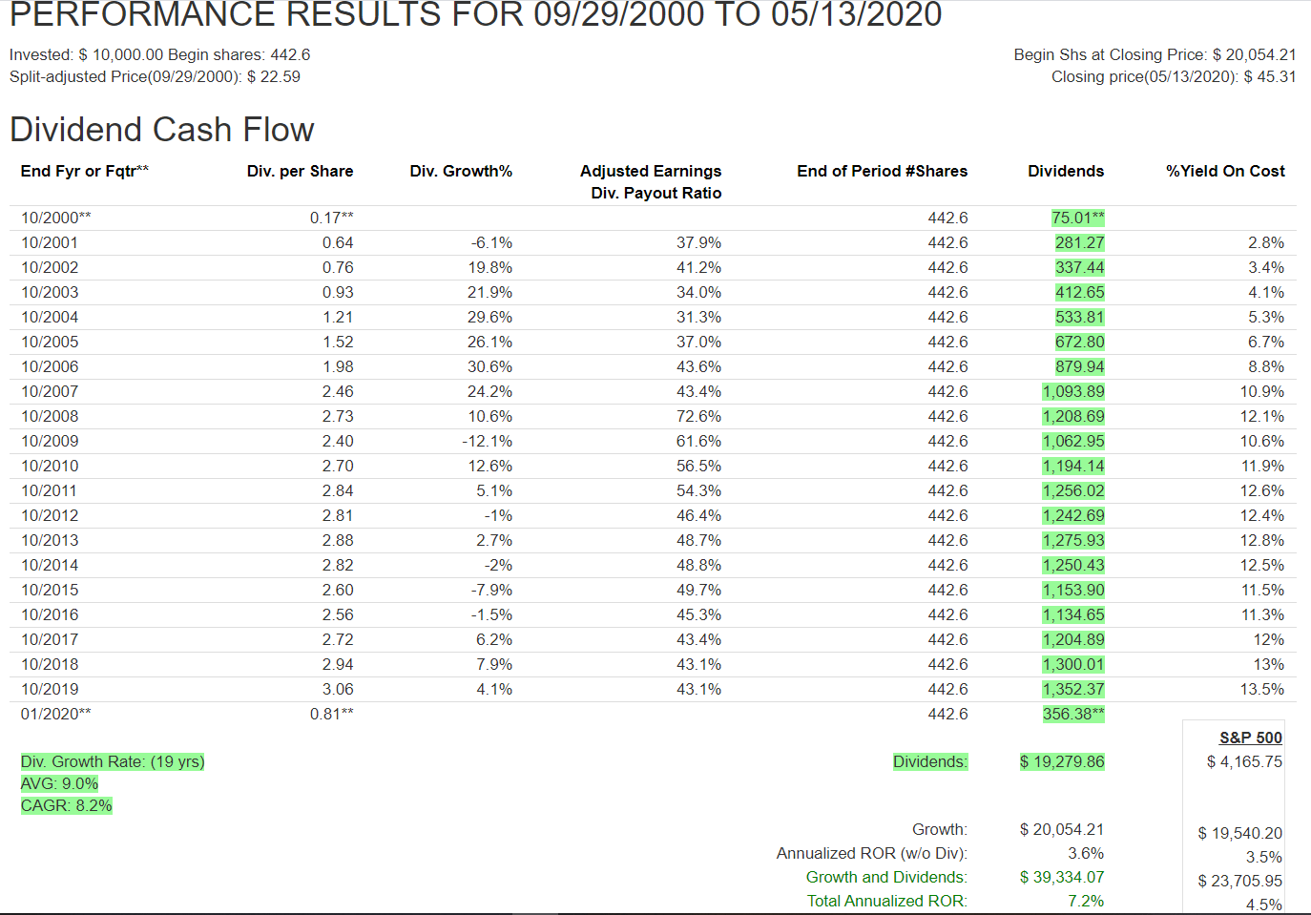Click the 'Total Annualized ROR:' label
1311x915 pixels.
coord(887,901)
